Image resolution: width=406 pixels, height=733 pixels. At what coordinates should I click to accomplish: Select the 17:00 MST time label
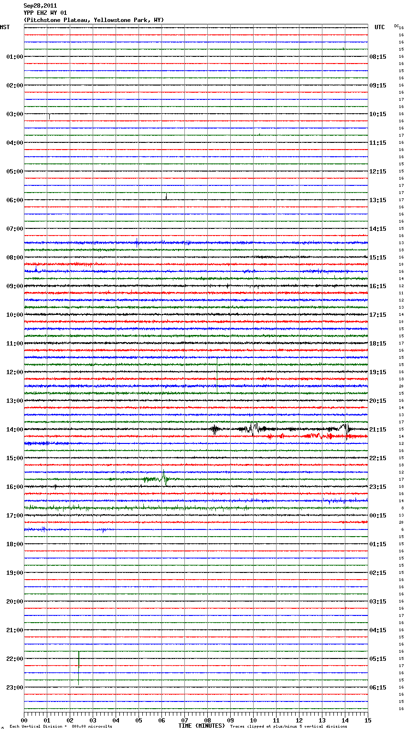pyautogui.click(x=14, y=516)
